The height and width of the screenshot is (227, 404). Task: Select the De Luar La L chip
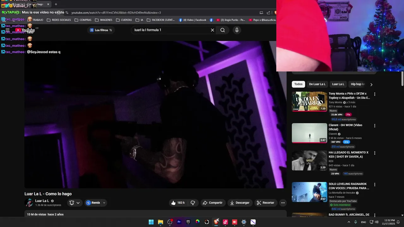click(317, 84)
